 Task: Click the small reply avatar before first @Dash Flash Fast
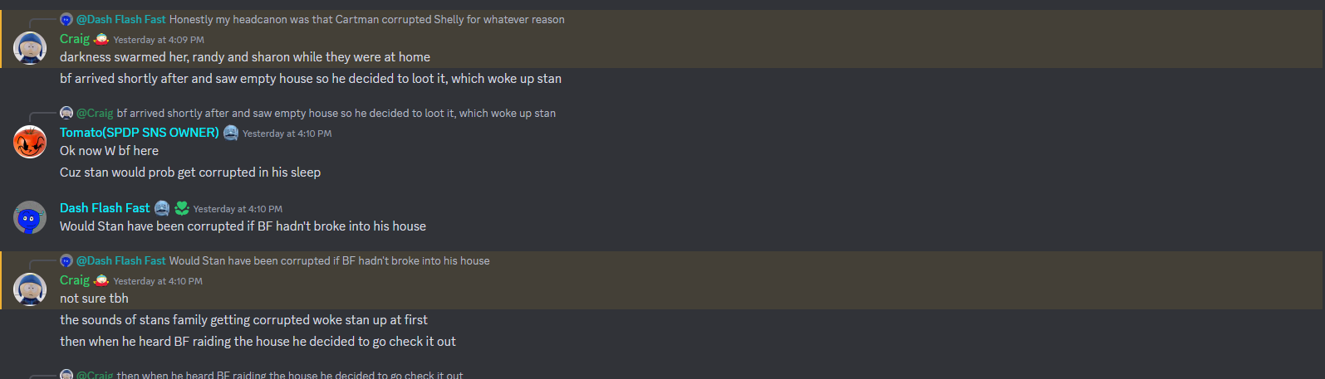tap(66, 19)
